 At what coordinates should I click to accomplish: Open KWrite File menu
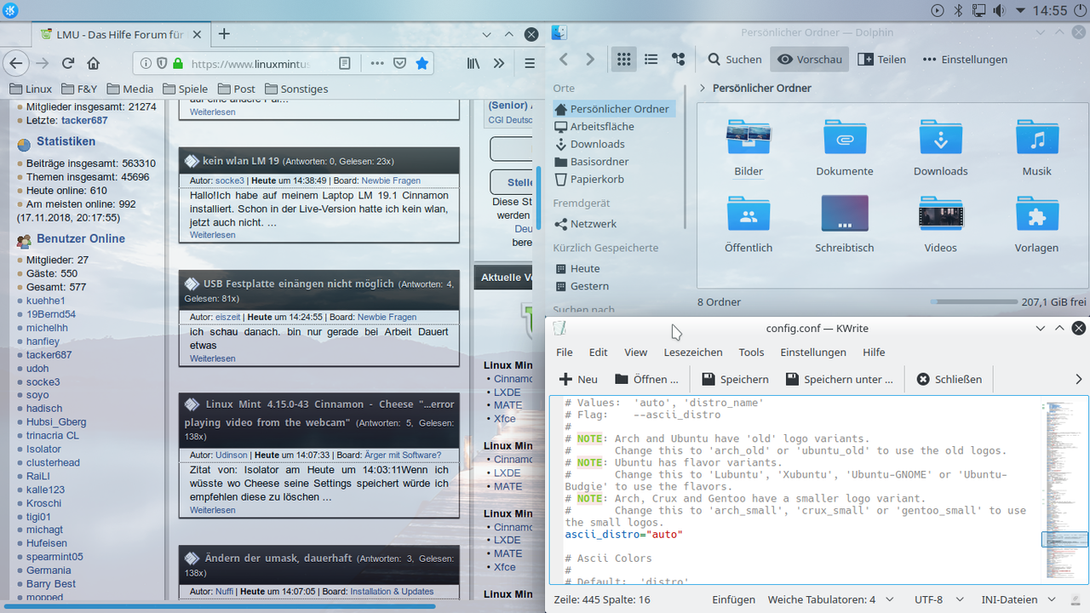point(565,352)
